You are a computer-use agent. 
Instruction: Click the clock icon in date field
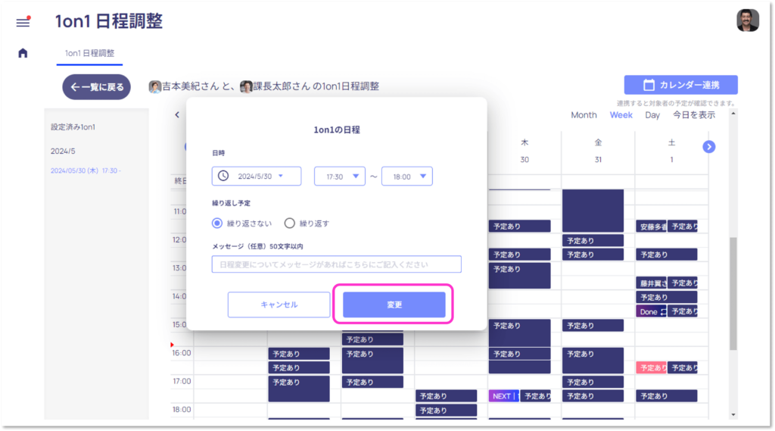click(x=223, y=176)
